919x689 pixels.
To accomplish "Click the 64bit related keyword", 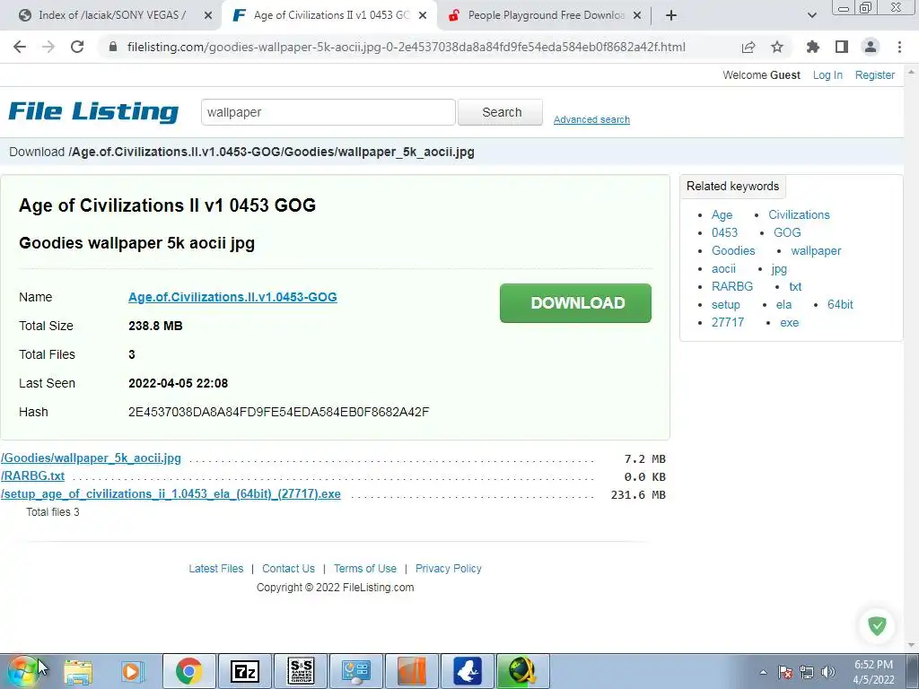I will [840, 305].
